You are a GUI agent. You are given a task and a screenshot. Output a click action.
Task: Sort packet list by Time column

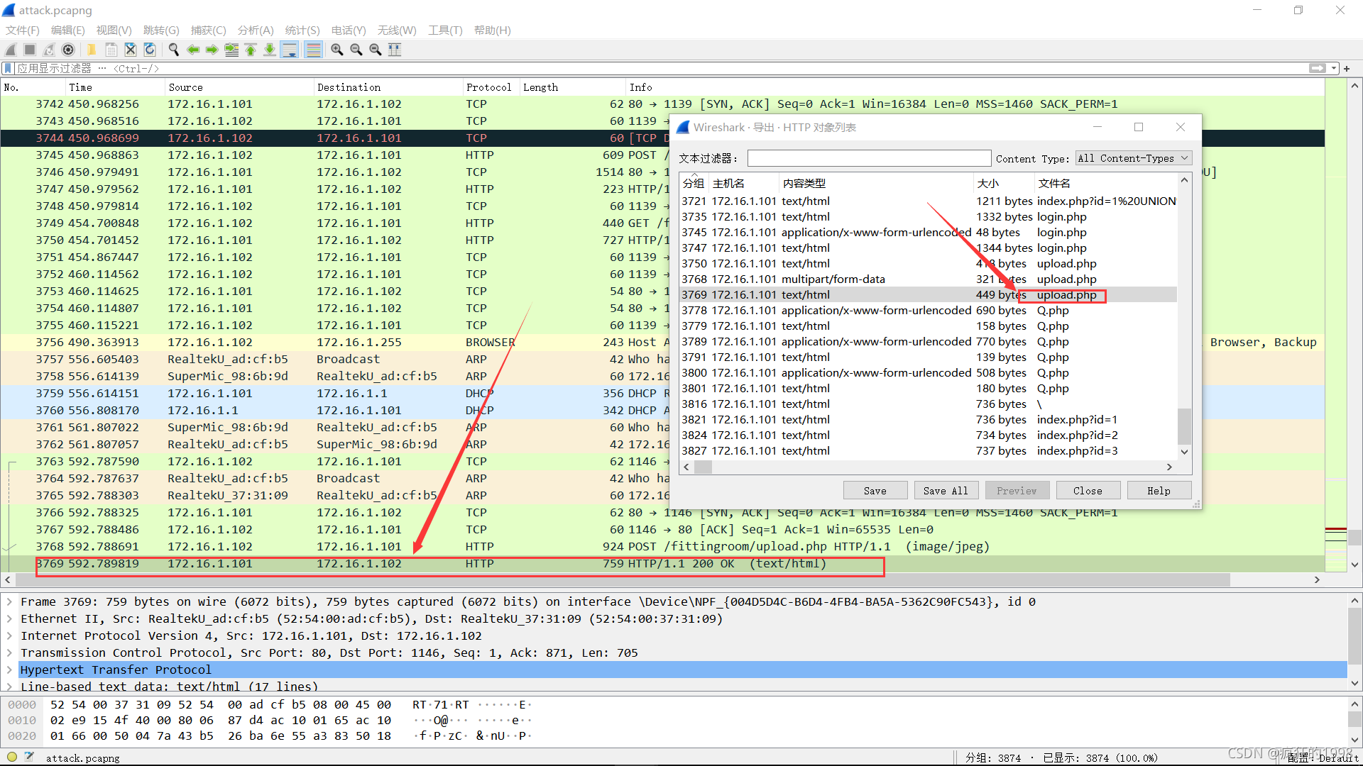[x=114, y=87]
